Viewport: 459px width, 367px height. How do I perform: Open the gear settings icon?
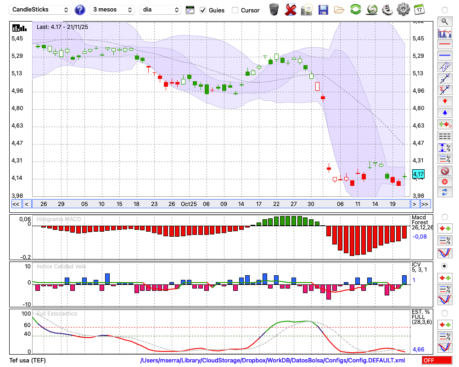click(x=403, y=9)
